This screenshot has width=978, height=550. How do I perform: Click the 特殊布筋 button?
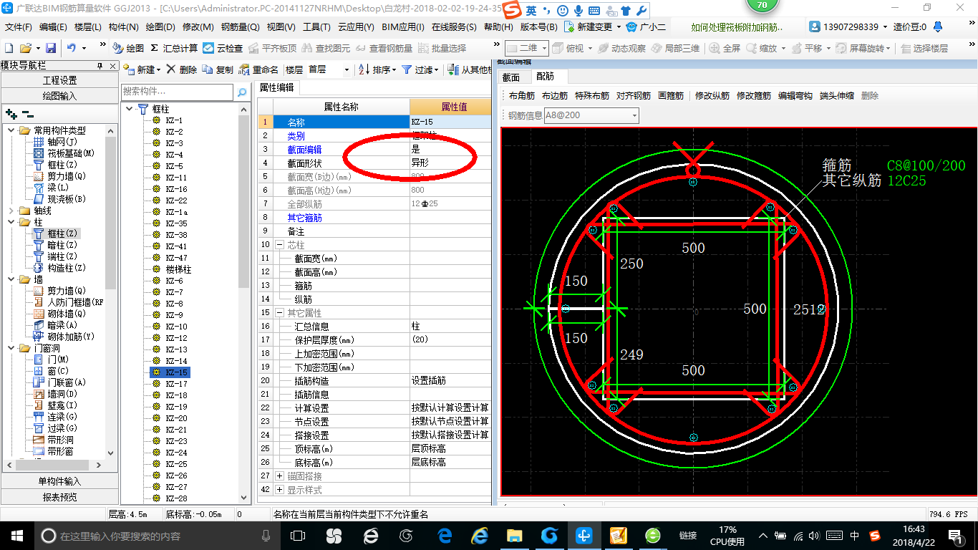pyautogui.click(x=592, y=95)
